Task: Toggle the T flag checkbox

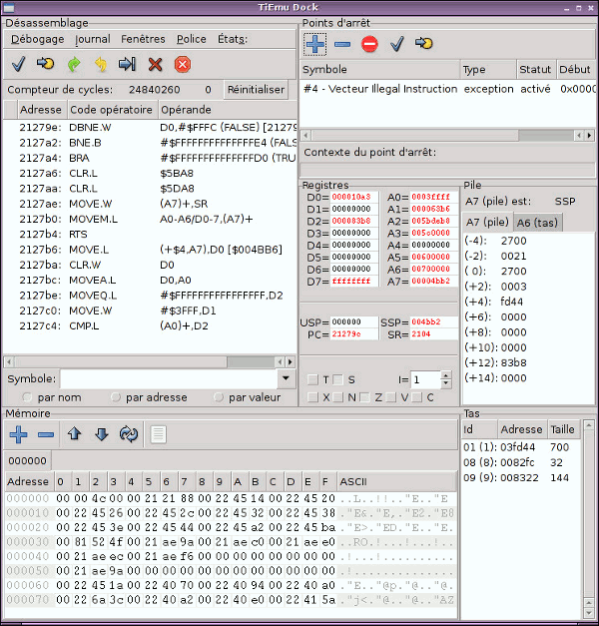Action: pos(312,379)
